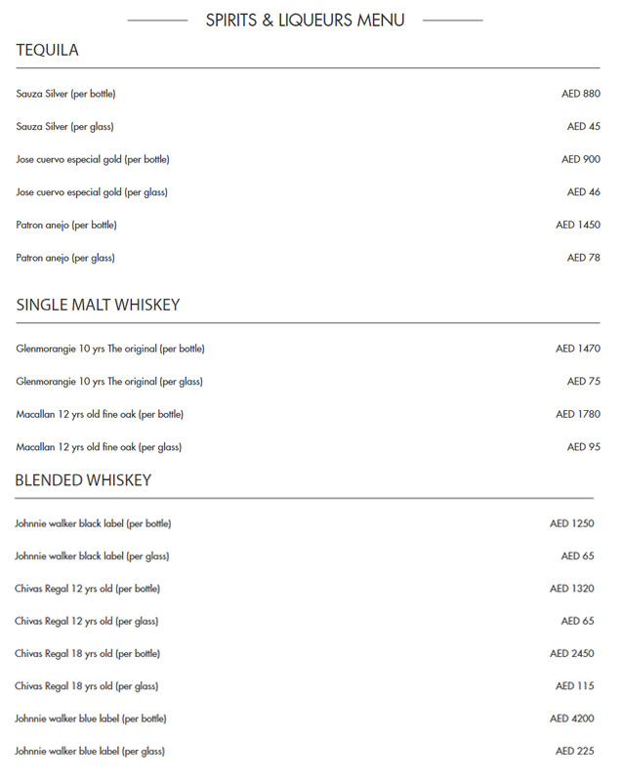The height and width of the screenshot is (781, 623).
Task: Click the AED 880 price
Action: [x=581, y=94]
